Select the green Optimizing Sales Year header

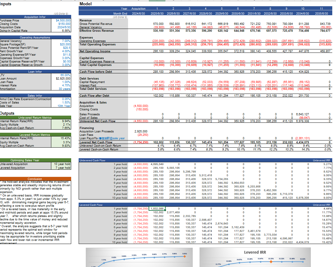click(25, 160)
